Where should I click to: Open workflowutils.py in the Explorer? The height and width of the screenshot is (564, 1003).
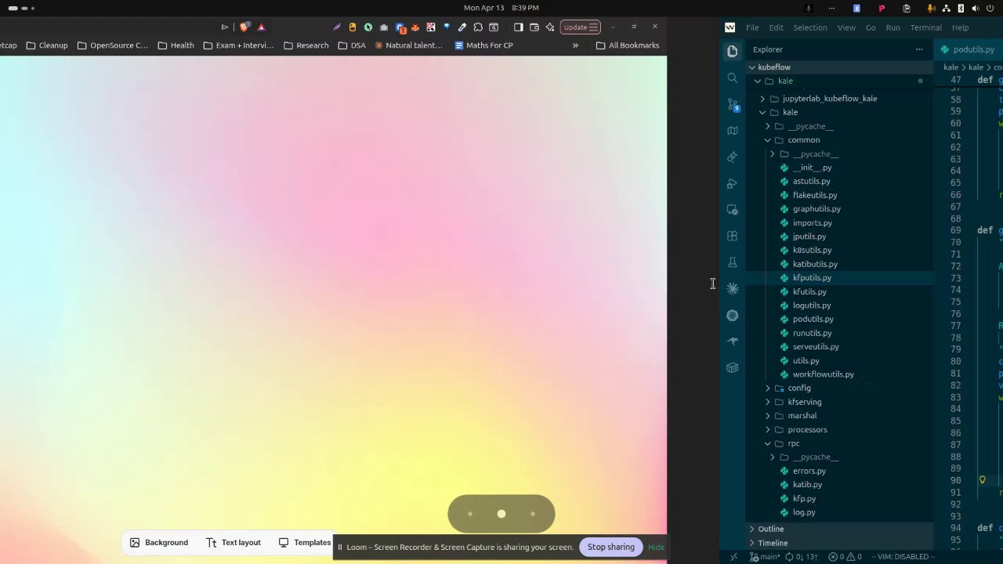pyautogui.click(x=840, y=374)
